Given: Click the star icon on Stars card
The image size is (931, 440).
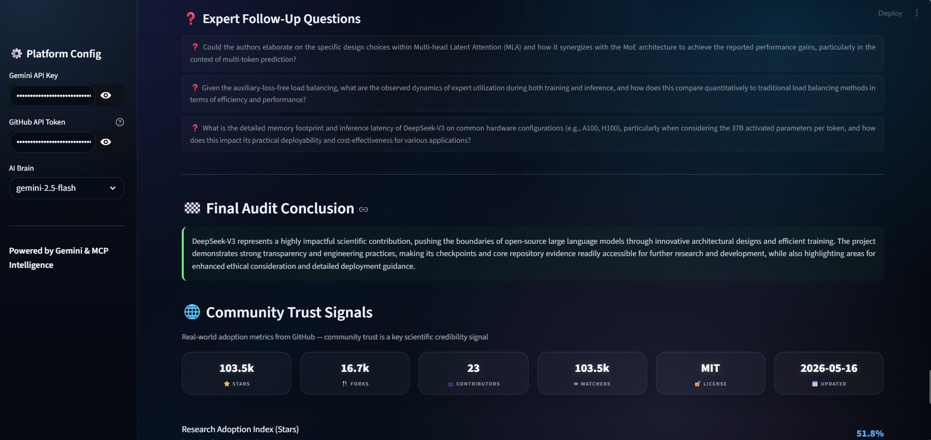Looking at the screenshot, I should point(226,384).
